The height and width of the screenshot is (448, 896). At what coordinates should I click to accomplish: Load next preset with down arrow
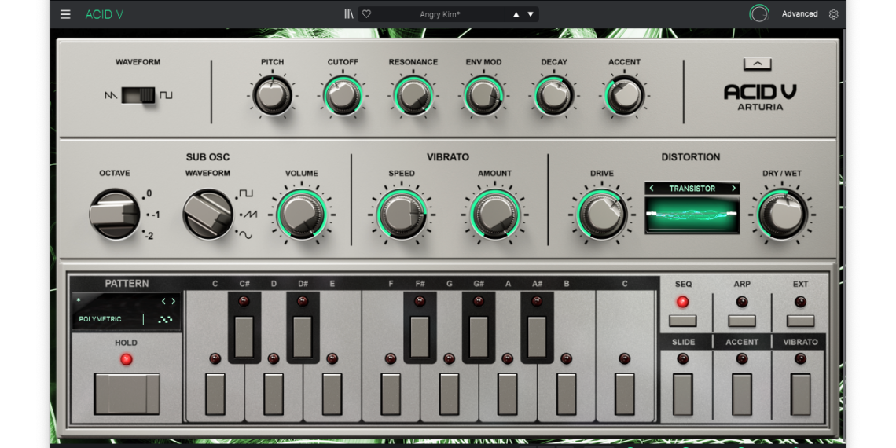[531, 14]
